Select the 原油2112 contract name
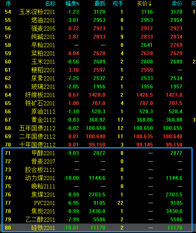Image resolution: width=196 pixels, height=233 pixels. tap(43, 112)
